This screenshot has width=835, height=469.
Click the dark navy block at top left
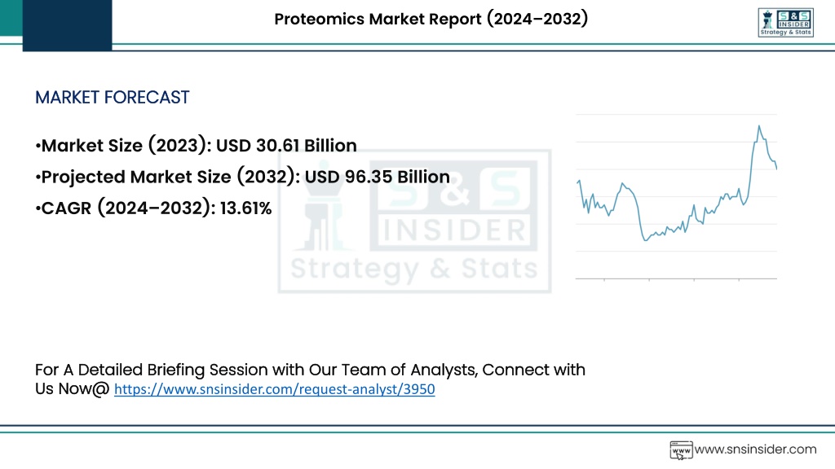(67, 25)
